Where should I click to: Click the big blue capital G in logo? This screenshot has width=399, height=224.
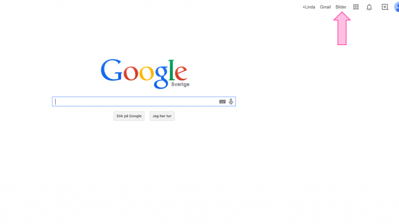(x=111, y=70)
